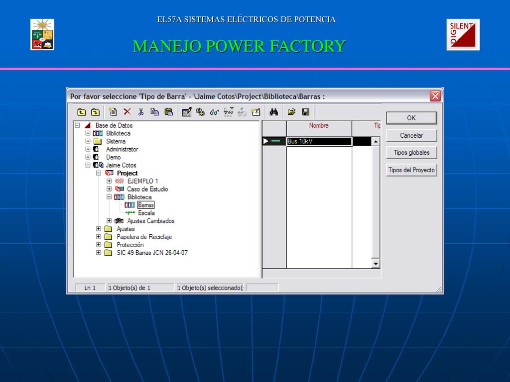Open a file with the open-folder icon

tap(291, 112)
